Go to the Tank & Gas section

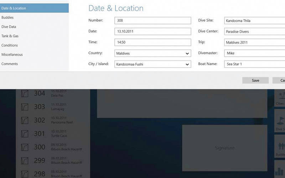[x=10, y=36]
